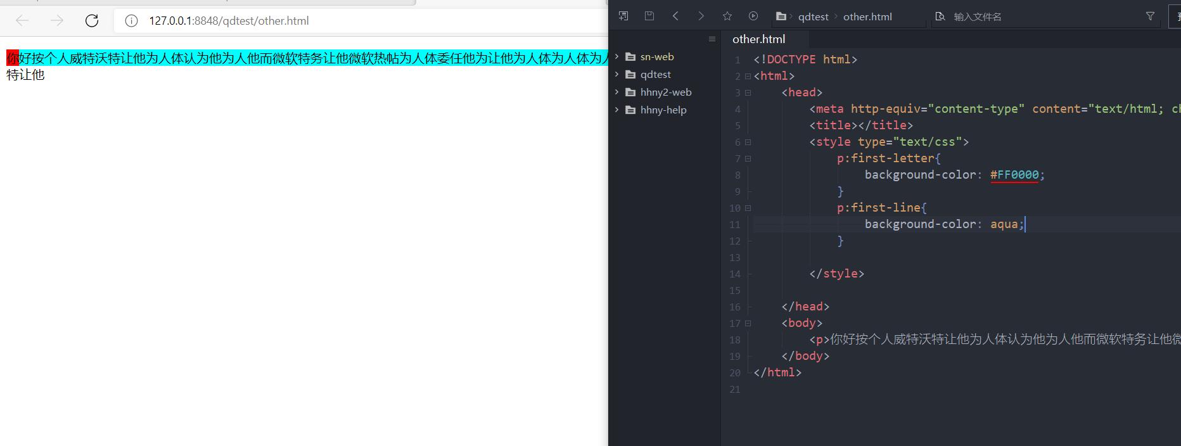
Task: Go back with editor toolbar left arrow
Action: coord(675,16)
